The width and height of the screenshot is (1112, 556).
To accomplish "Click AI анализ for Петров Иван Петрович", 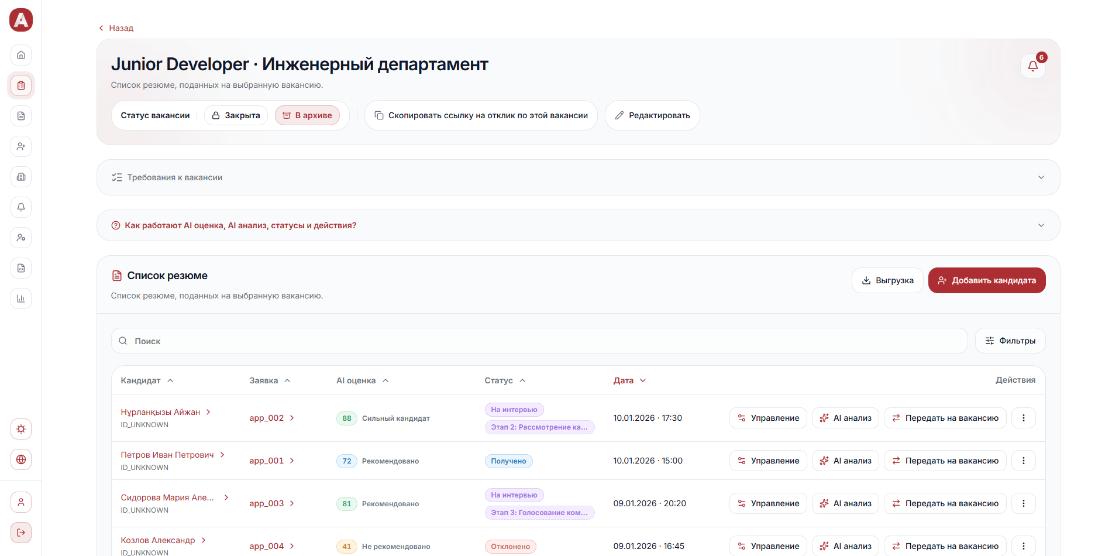I will (x=845, y=461).
